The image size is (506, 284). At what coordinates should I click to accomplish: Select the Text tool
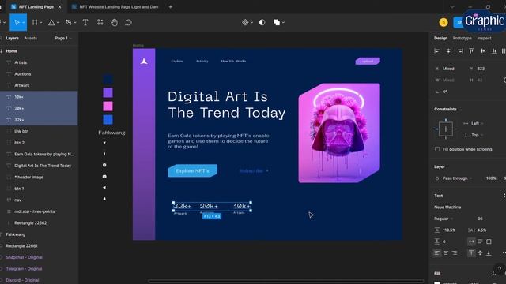[x=85, y=22]
